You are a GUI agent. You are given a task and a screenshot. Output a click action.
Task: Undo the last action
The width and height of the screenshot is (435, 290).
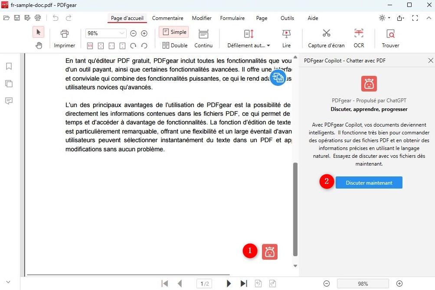(x=56, y=18)
